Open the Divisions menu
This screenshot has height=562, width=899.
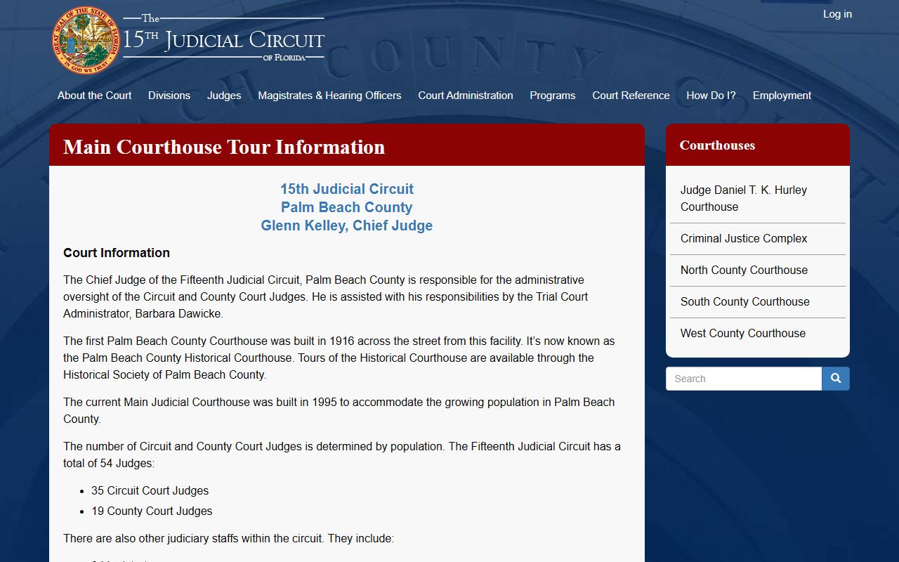(169, 96)
